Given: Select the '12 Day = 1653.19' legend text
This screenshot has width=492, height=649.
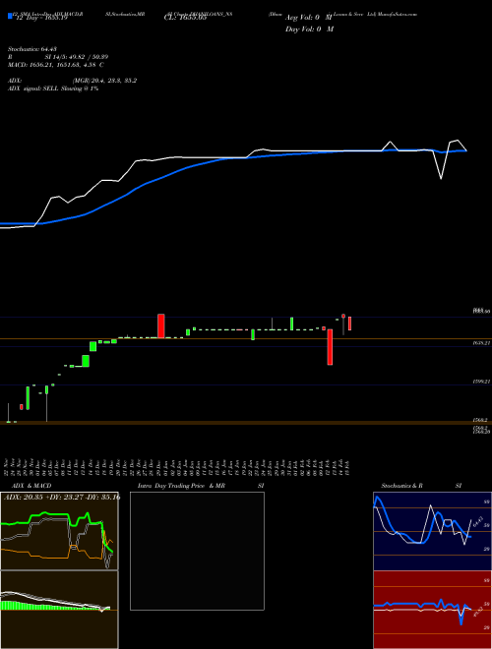Looking at the screenshot, I should pyautogui.click(x=41, y=19).
